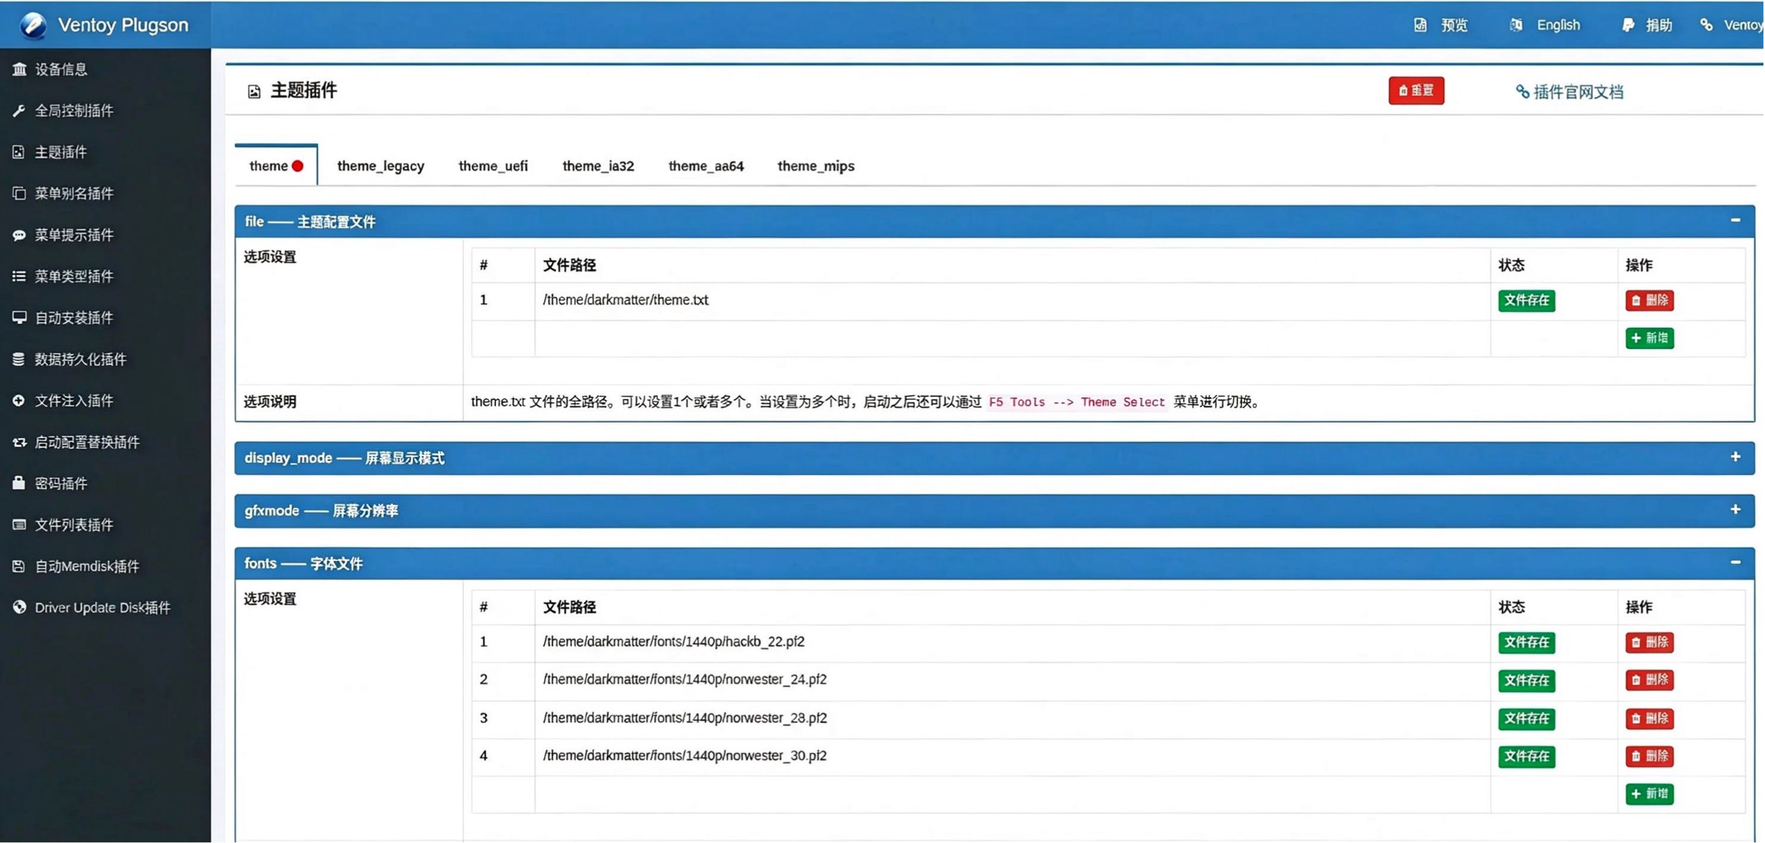The image size is (1765, 843).
Task: Switch to the theme_aa64 tab
Action: pos(706,166)
